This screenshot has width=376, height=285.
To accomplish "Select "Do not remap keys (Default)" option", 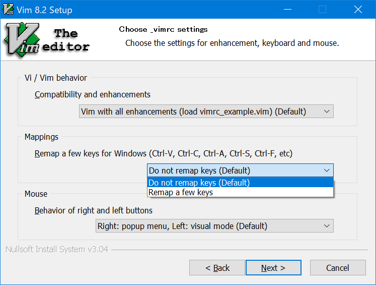I will tap(240, 183).
